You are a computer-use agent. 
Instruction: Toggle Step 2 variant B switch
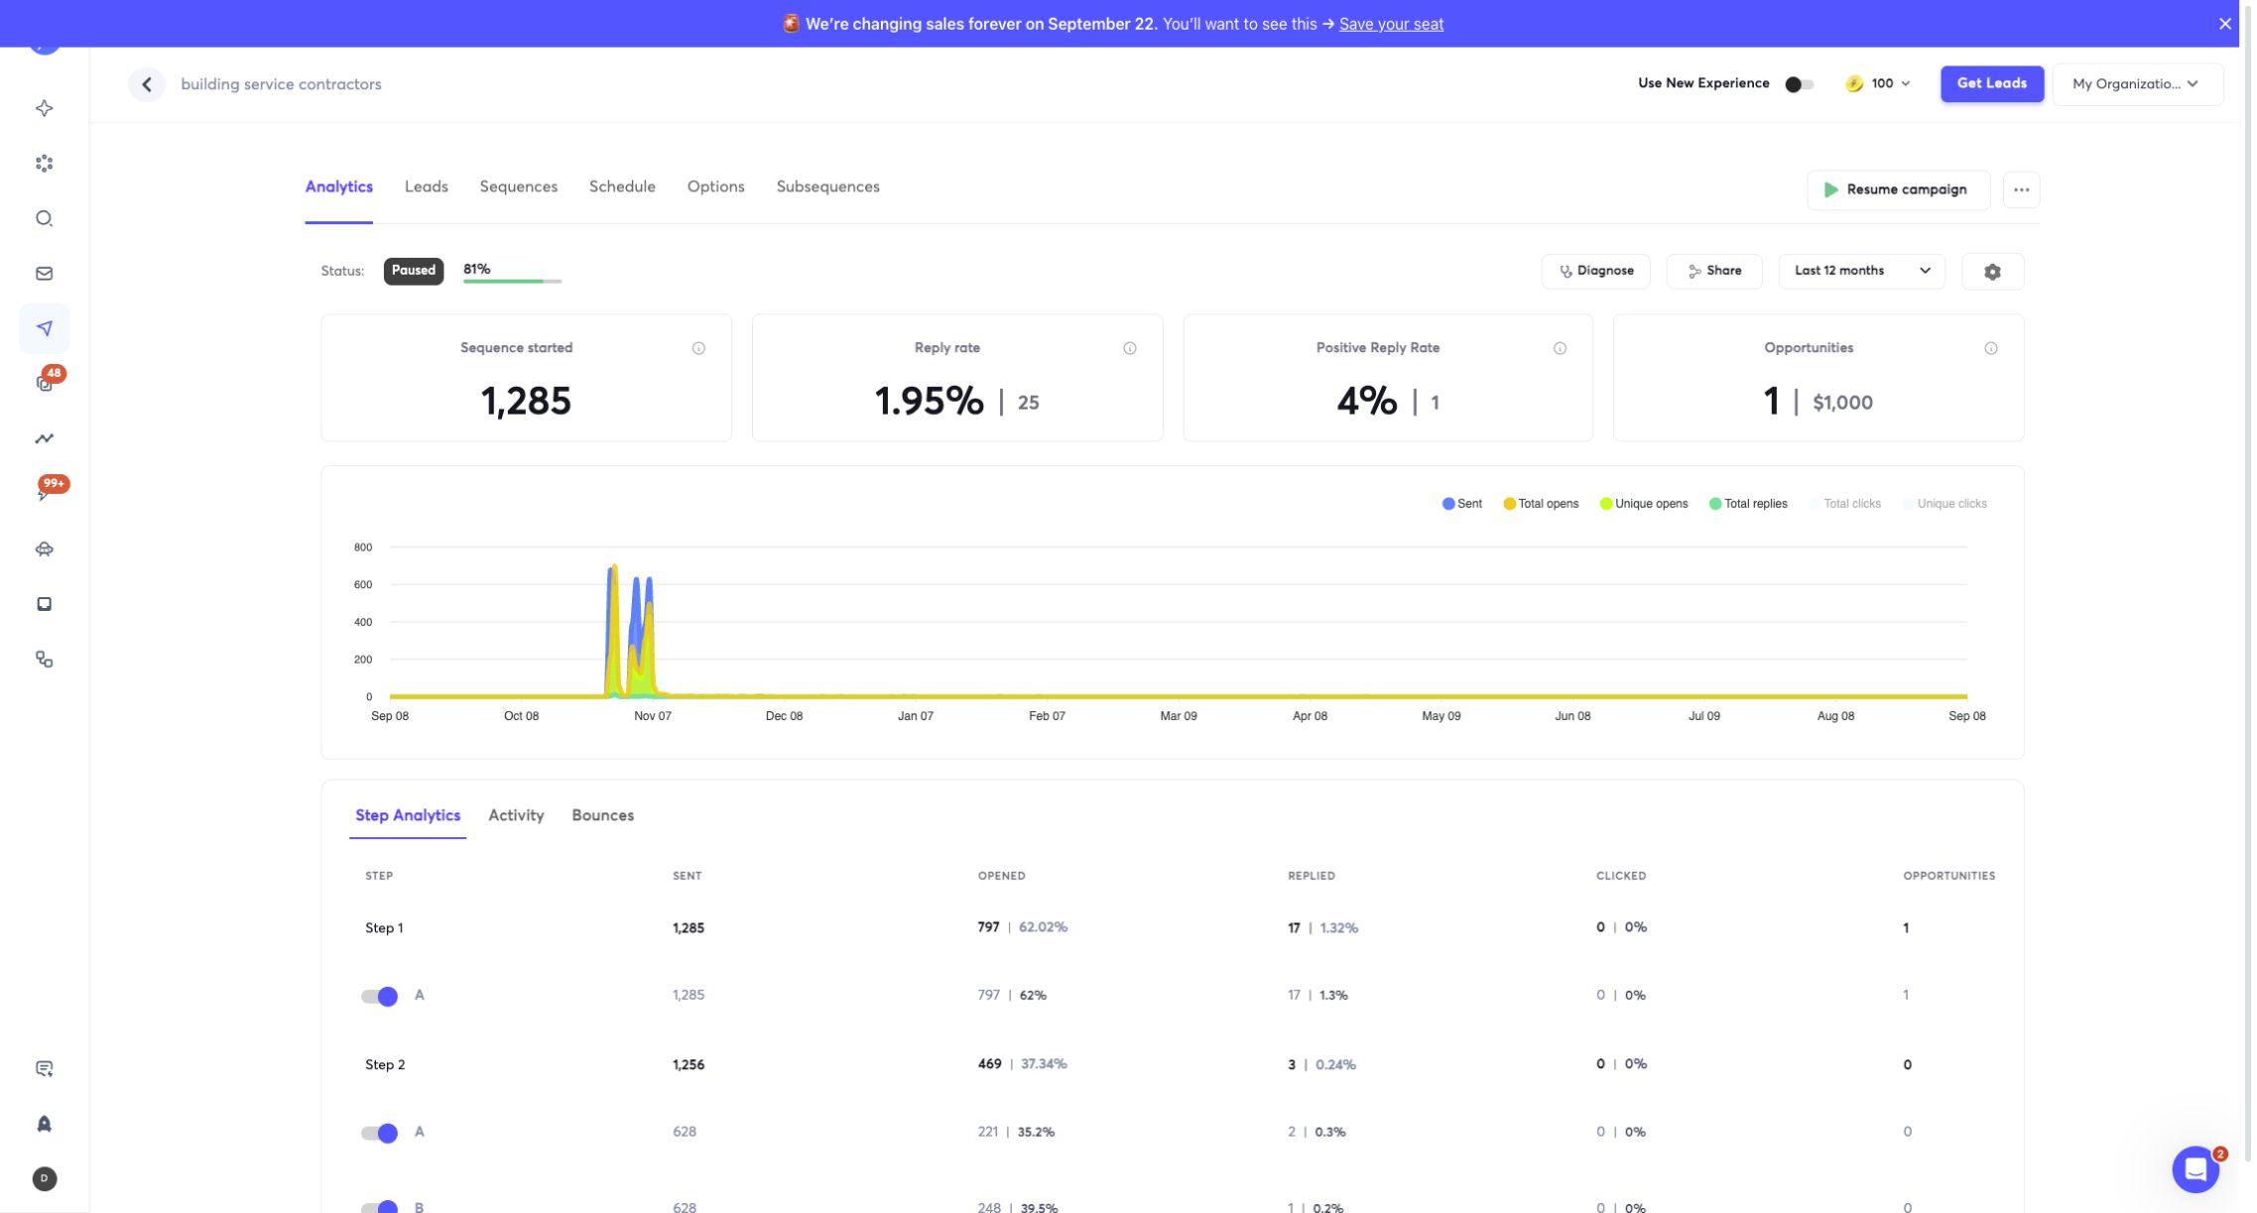pos(379,1207)
